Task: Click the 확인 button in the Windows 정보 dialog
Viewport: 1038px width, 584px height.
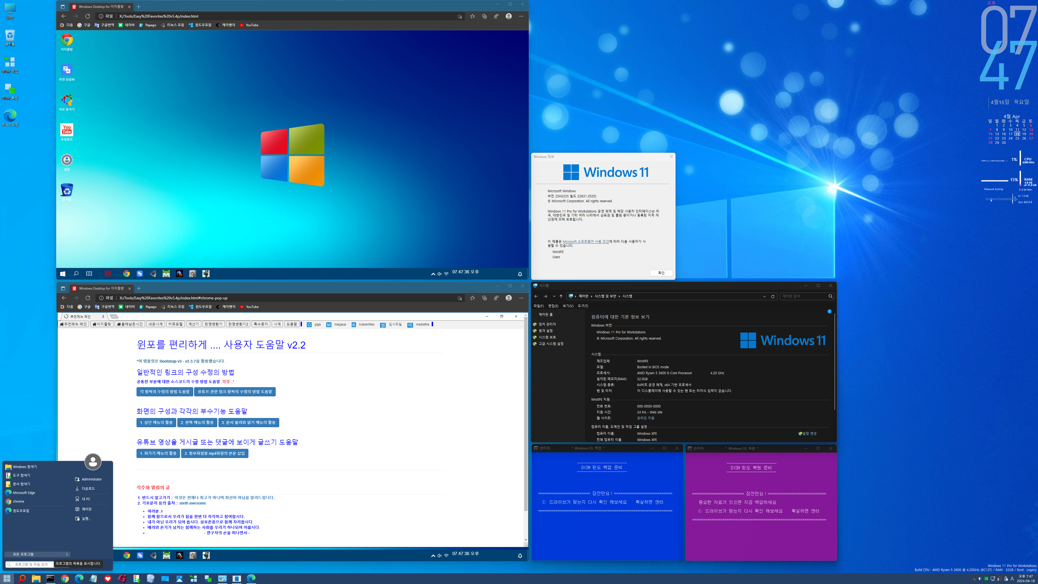Action: [661, 273]
